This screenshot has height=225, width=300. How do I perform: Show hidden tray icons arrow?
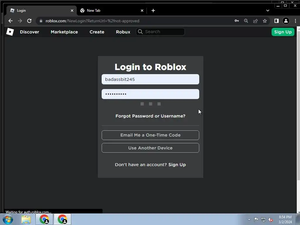(x=249, y=219)
